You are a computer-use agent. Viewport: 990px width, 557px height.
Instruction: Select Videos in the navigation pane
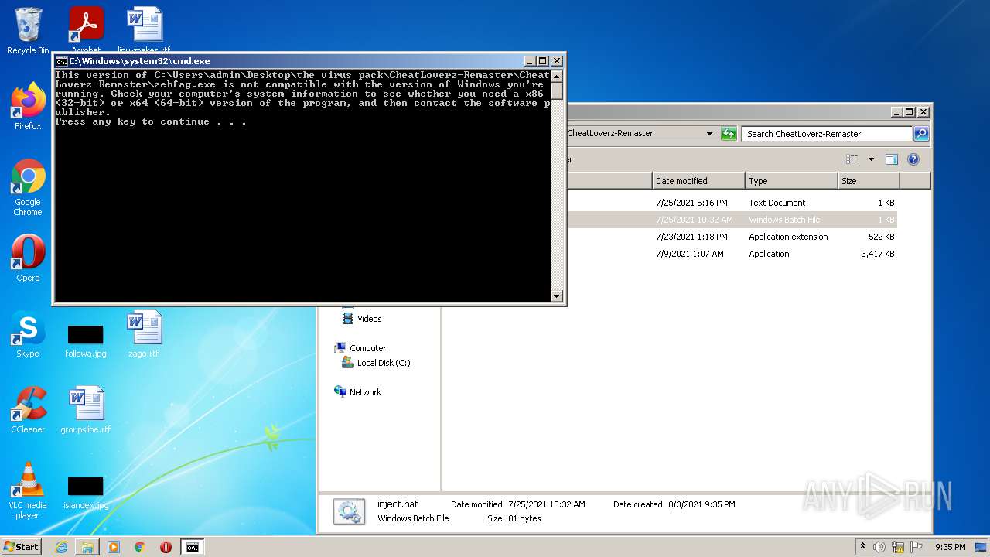(x=369, y=319)
